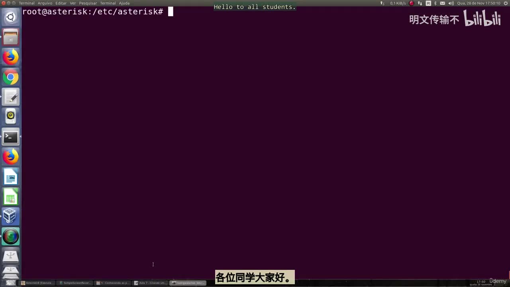Open the Pt keyboard layout indicator
This screenshot has width=510, height=287.
[428, 3]
